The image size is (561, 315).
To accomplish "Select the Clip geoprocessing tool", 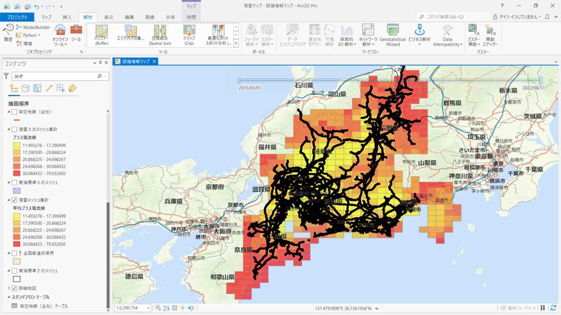I will point(189,35).
